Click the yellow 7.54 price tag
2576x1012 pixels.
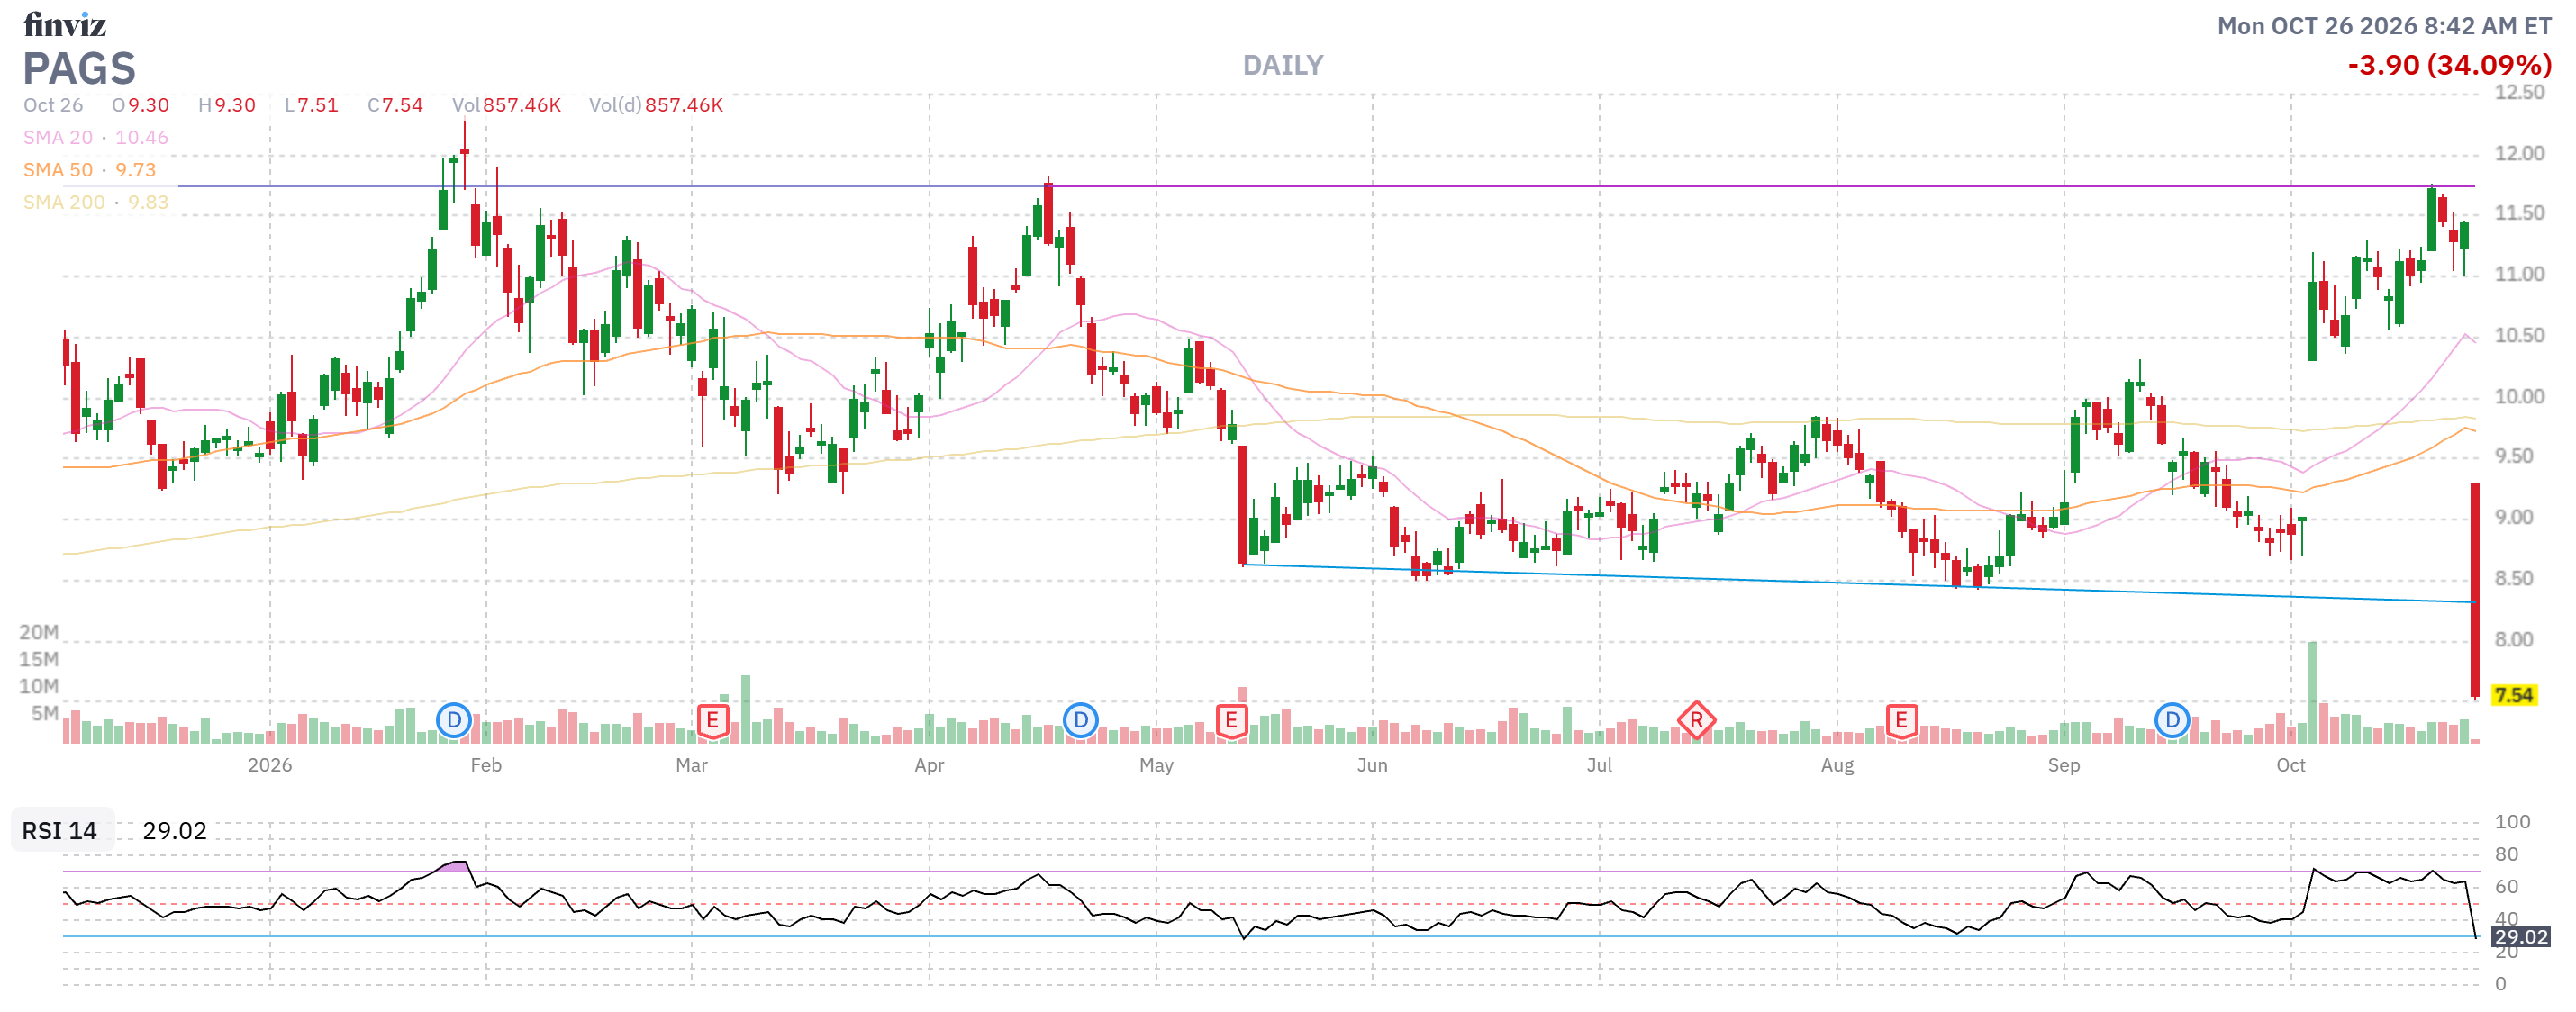coord(2513,695)
